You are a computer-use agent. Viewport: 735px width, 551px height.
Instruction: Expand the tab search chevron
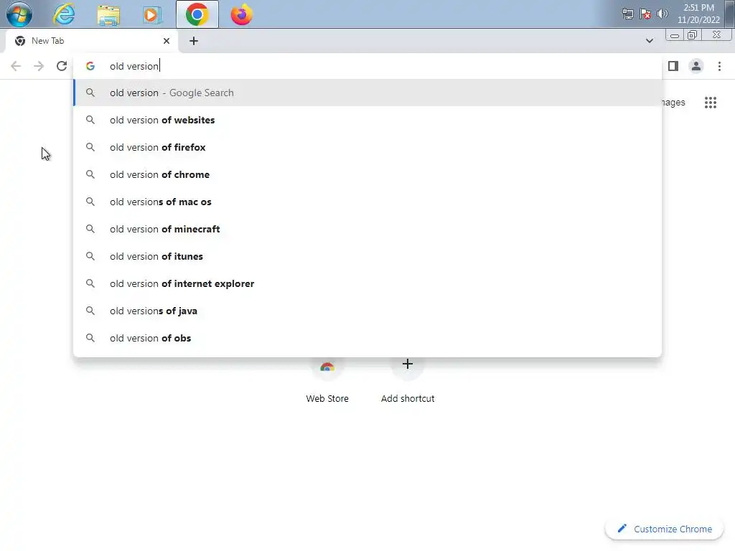[649, 41]
